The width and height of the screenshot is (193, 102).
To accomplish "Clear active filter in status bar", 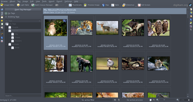I will [115, 100].
